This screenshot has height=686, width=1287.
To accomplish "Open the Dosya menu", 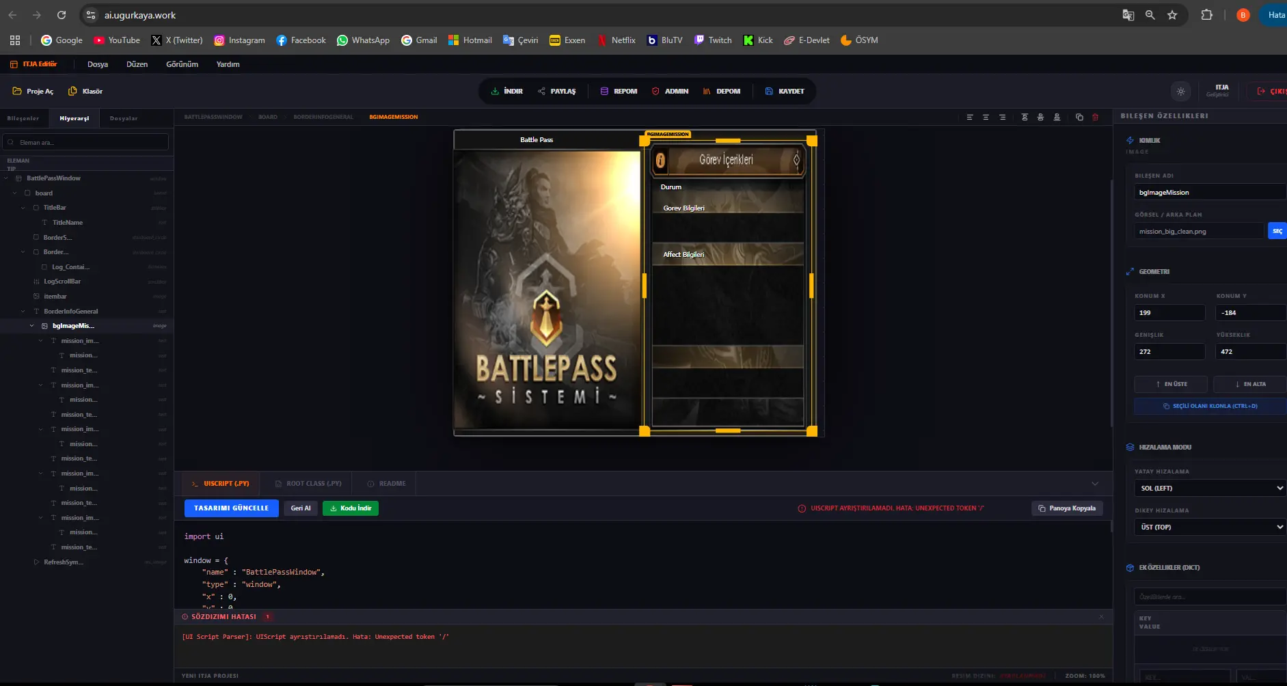I will [98, 64].
